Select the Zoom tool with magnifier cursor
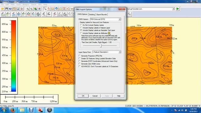The height and width of the screenshot is (113, 201). pos(45,9)
